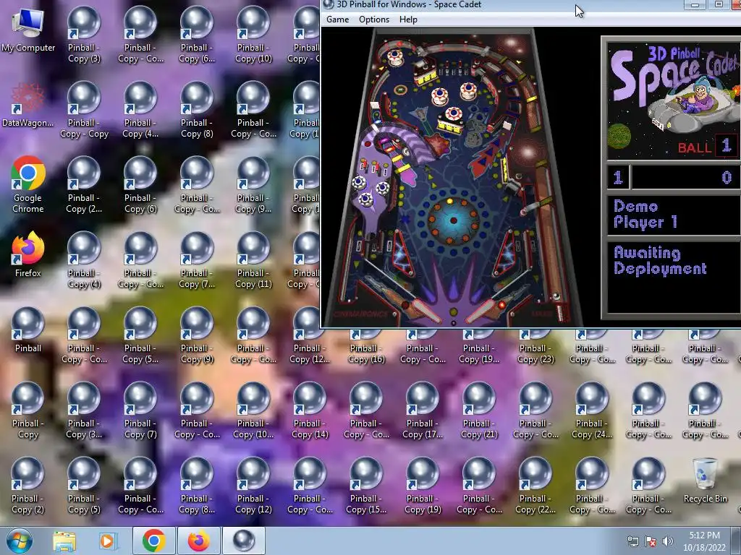Open the volume control in system tray
The width and height of the screenshot is (741, 555).
coord(668,541)
